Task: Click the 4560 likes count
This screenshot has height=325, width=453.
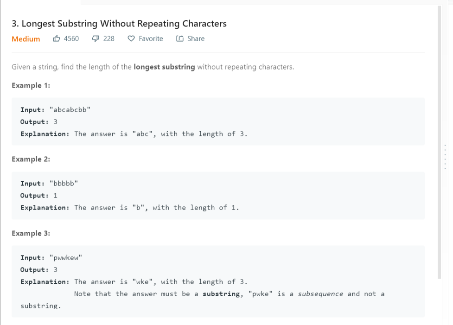Action: click(71, 38)
